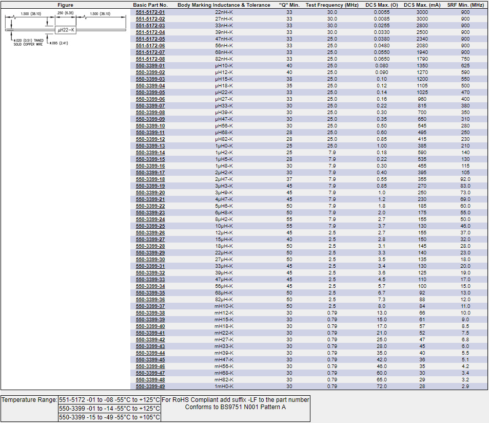Open the 550-3399-10 part link
The image size is (489, 423).
click(150, 125)
